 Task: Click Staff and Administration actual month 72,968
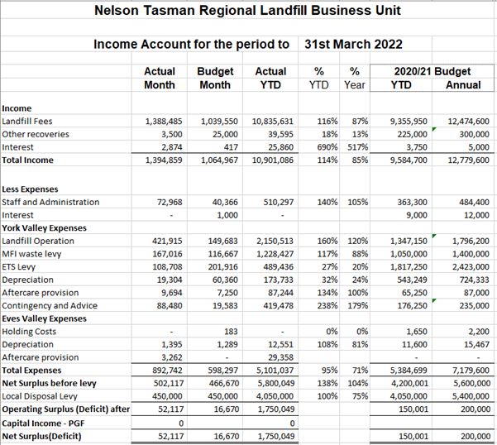[170, 202]
